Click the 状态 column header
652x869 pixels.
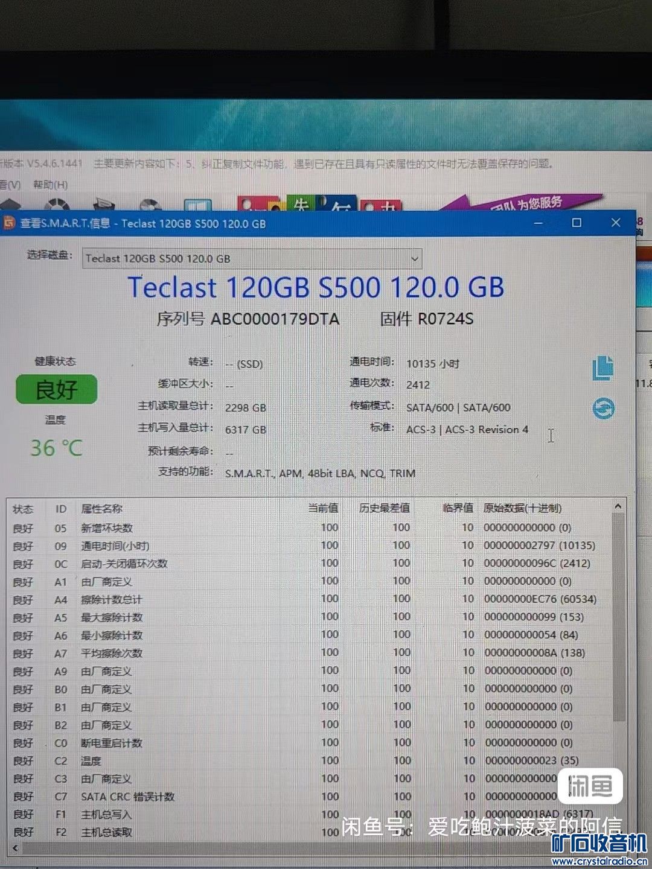[x=23, y=509]
